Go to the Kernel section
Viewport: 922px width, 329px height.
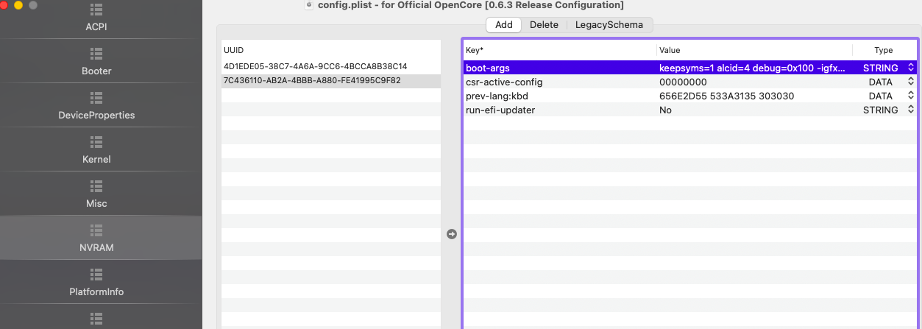[96, 150]
